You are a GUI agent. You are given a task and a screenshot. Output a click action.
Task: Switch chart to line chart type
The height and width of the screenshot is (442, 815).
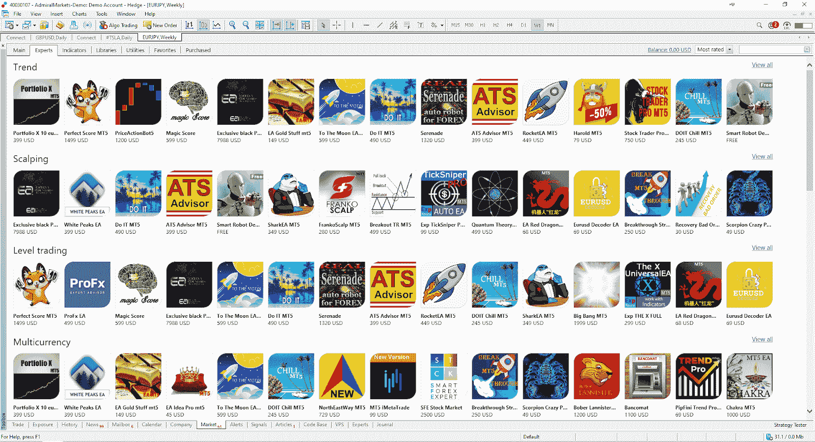point(217,25)
